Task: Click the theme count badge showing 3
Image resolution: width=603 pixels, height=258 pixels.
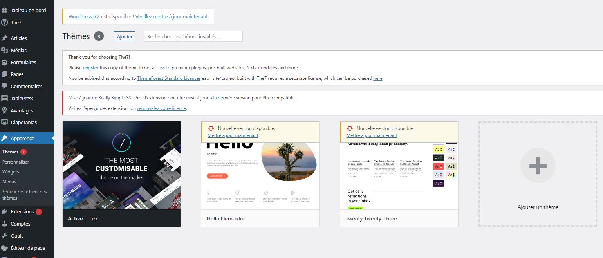Action: [99, 36]
